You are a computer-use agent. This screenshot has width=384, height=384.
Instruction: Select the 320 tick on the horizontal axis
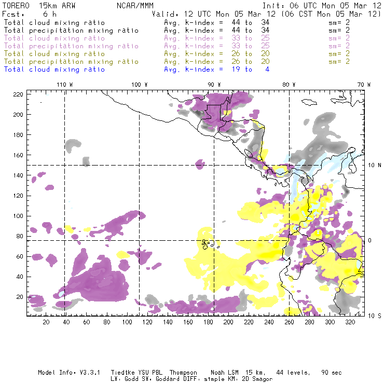coord(350,322)
